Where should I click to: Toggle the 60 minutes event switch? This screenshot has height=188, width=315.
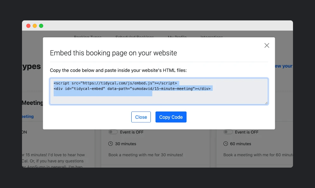point(228,132)
